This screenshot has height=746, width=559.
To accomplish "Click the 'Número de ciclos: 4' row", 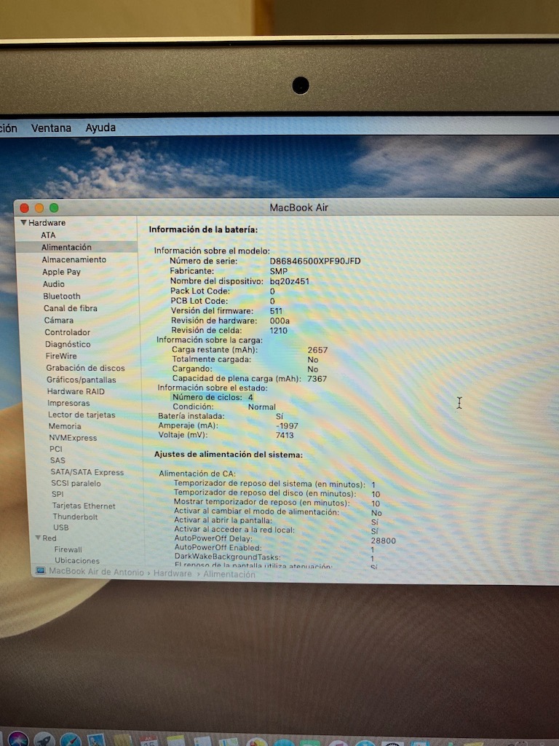I will [212, 397].
